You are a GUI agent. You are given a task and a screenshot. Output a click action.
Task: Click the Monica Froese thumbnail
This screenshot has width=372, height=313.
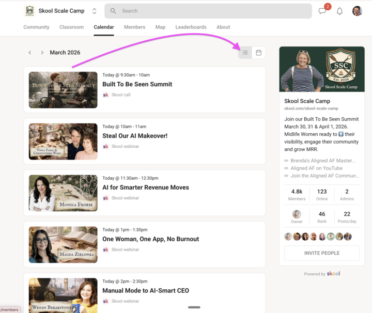pos(63,193)
